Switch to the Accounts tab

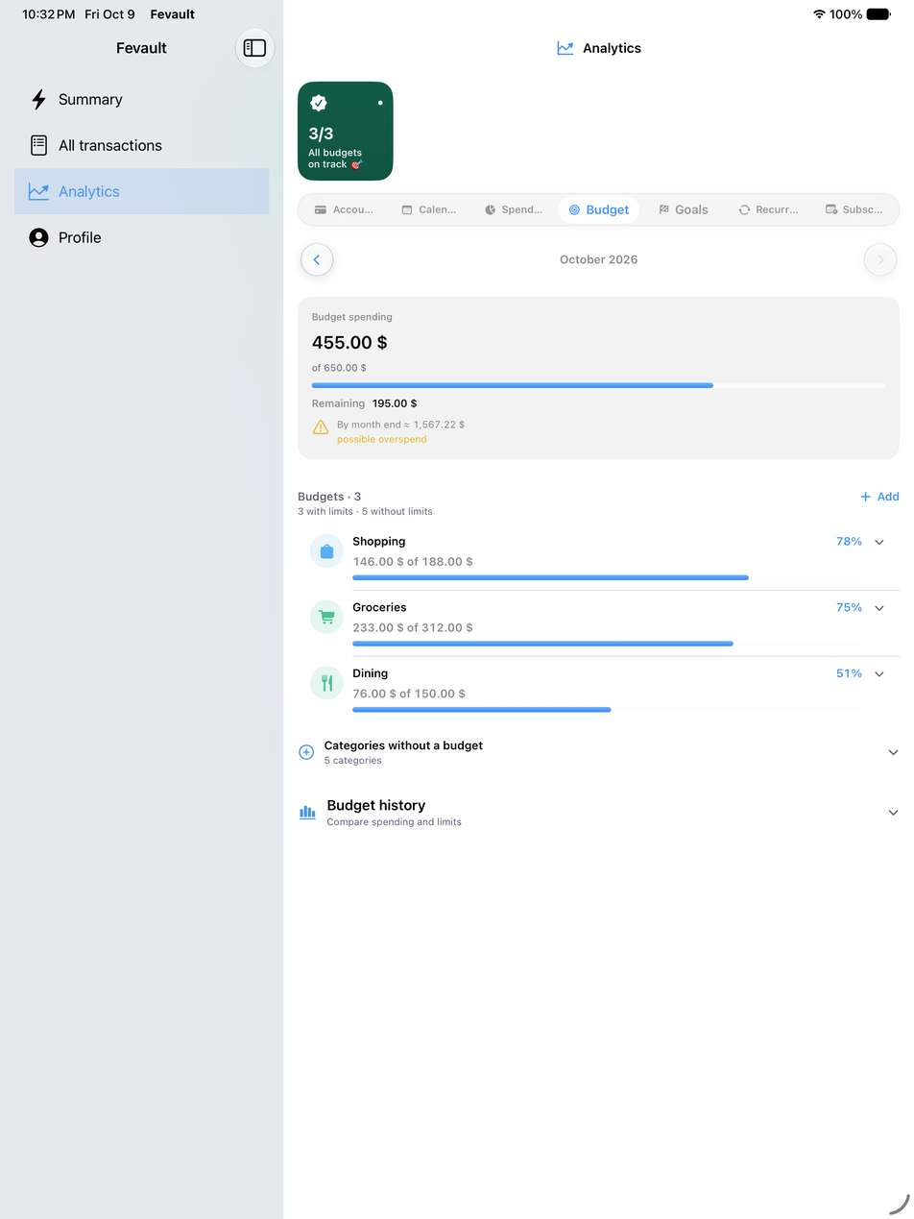coord(344,209)
